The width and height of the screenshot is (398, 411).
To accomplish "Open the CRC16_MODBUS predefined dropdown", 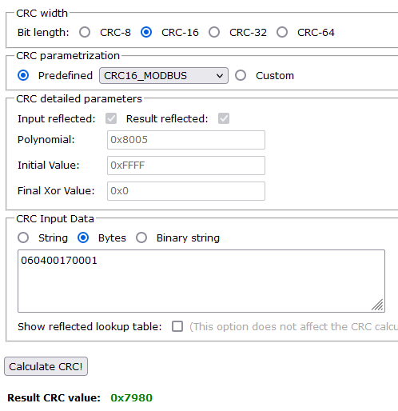I will pos(164,76).
